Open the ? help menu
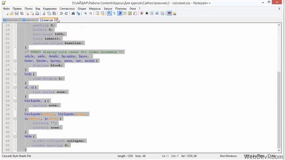The width and height of the screenshot is (285, 160). (x=139, y=8)
